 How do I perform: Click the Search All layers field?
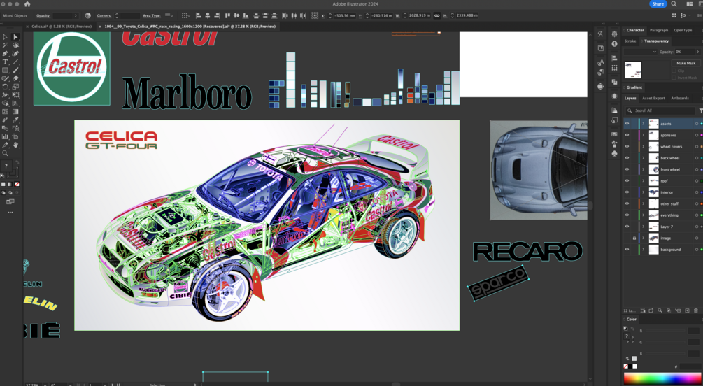click(660, 110)
